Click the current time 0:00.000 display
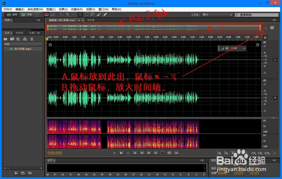Screen dimensions: 282x179 tap(55, 153)
